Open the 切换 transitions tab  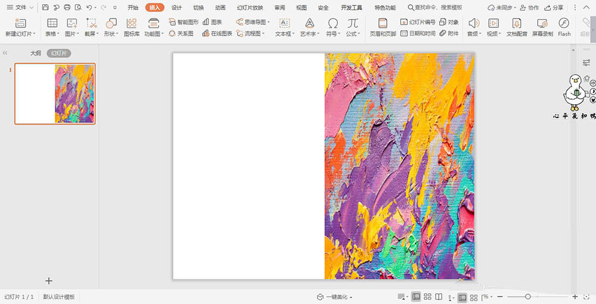pos(198,8)
